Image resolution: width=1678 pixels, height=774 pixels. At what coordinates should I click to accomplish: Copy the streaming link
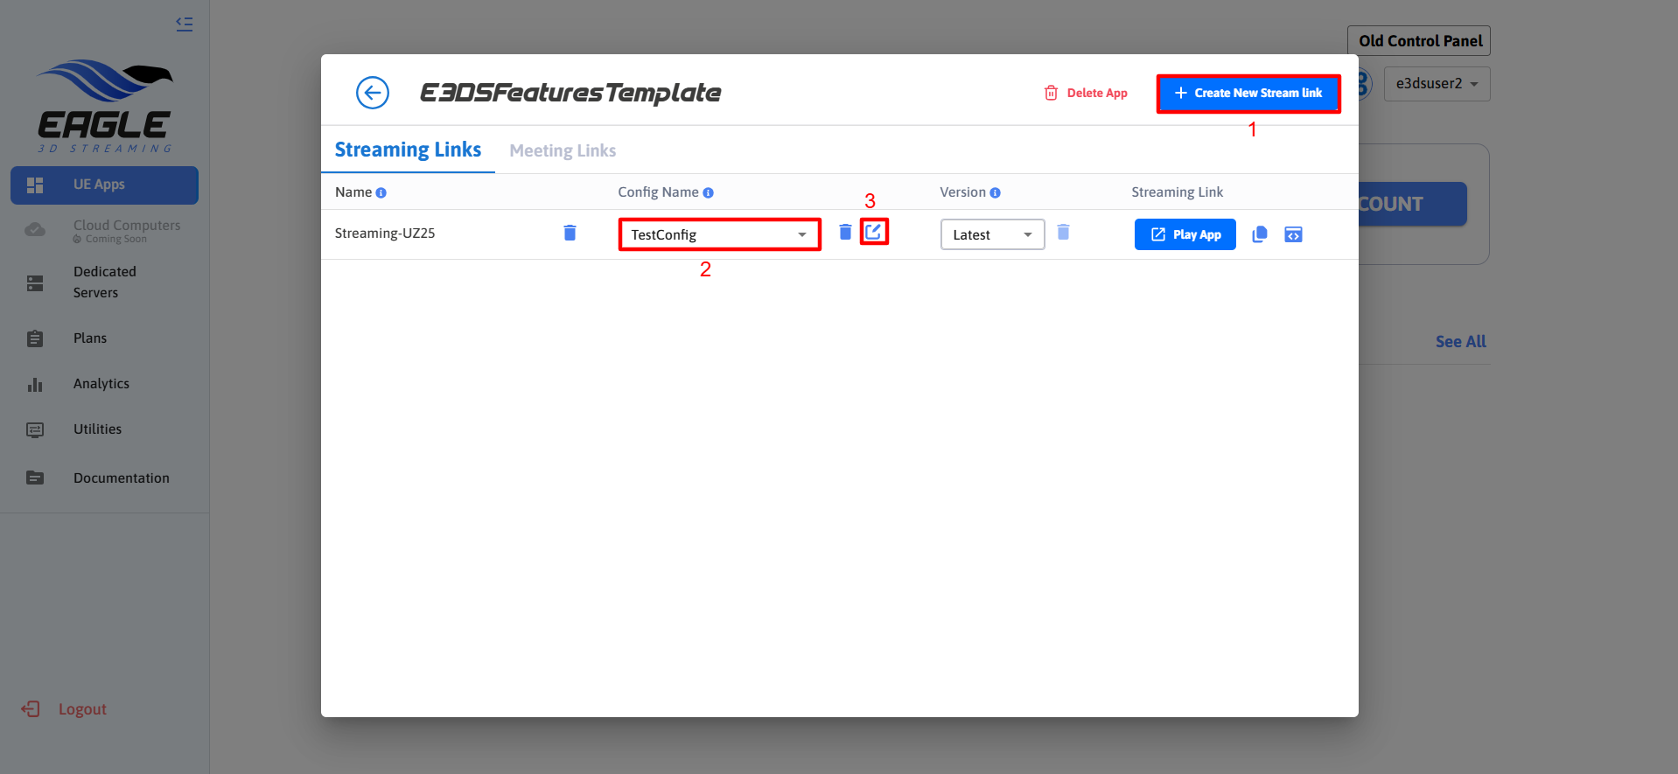1260,234
